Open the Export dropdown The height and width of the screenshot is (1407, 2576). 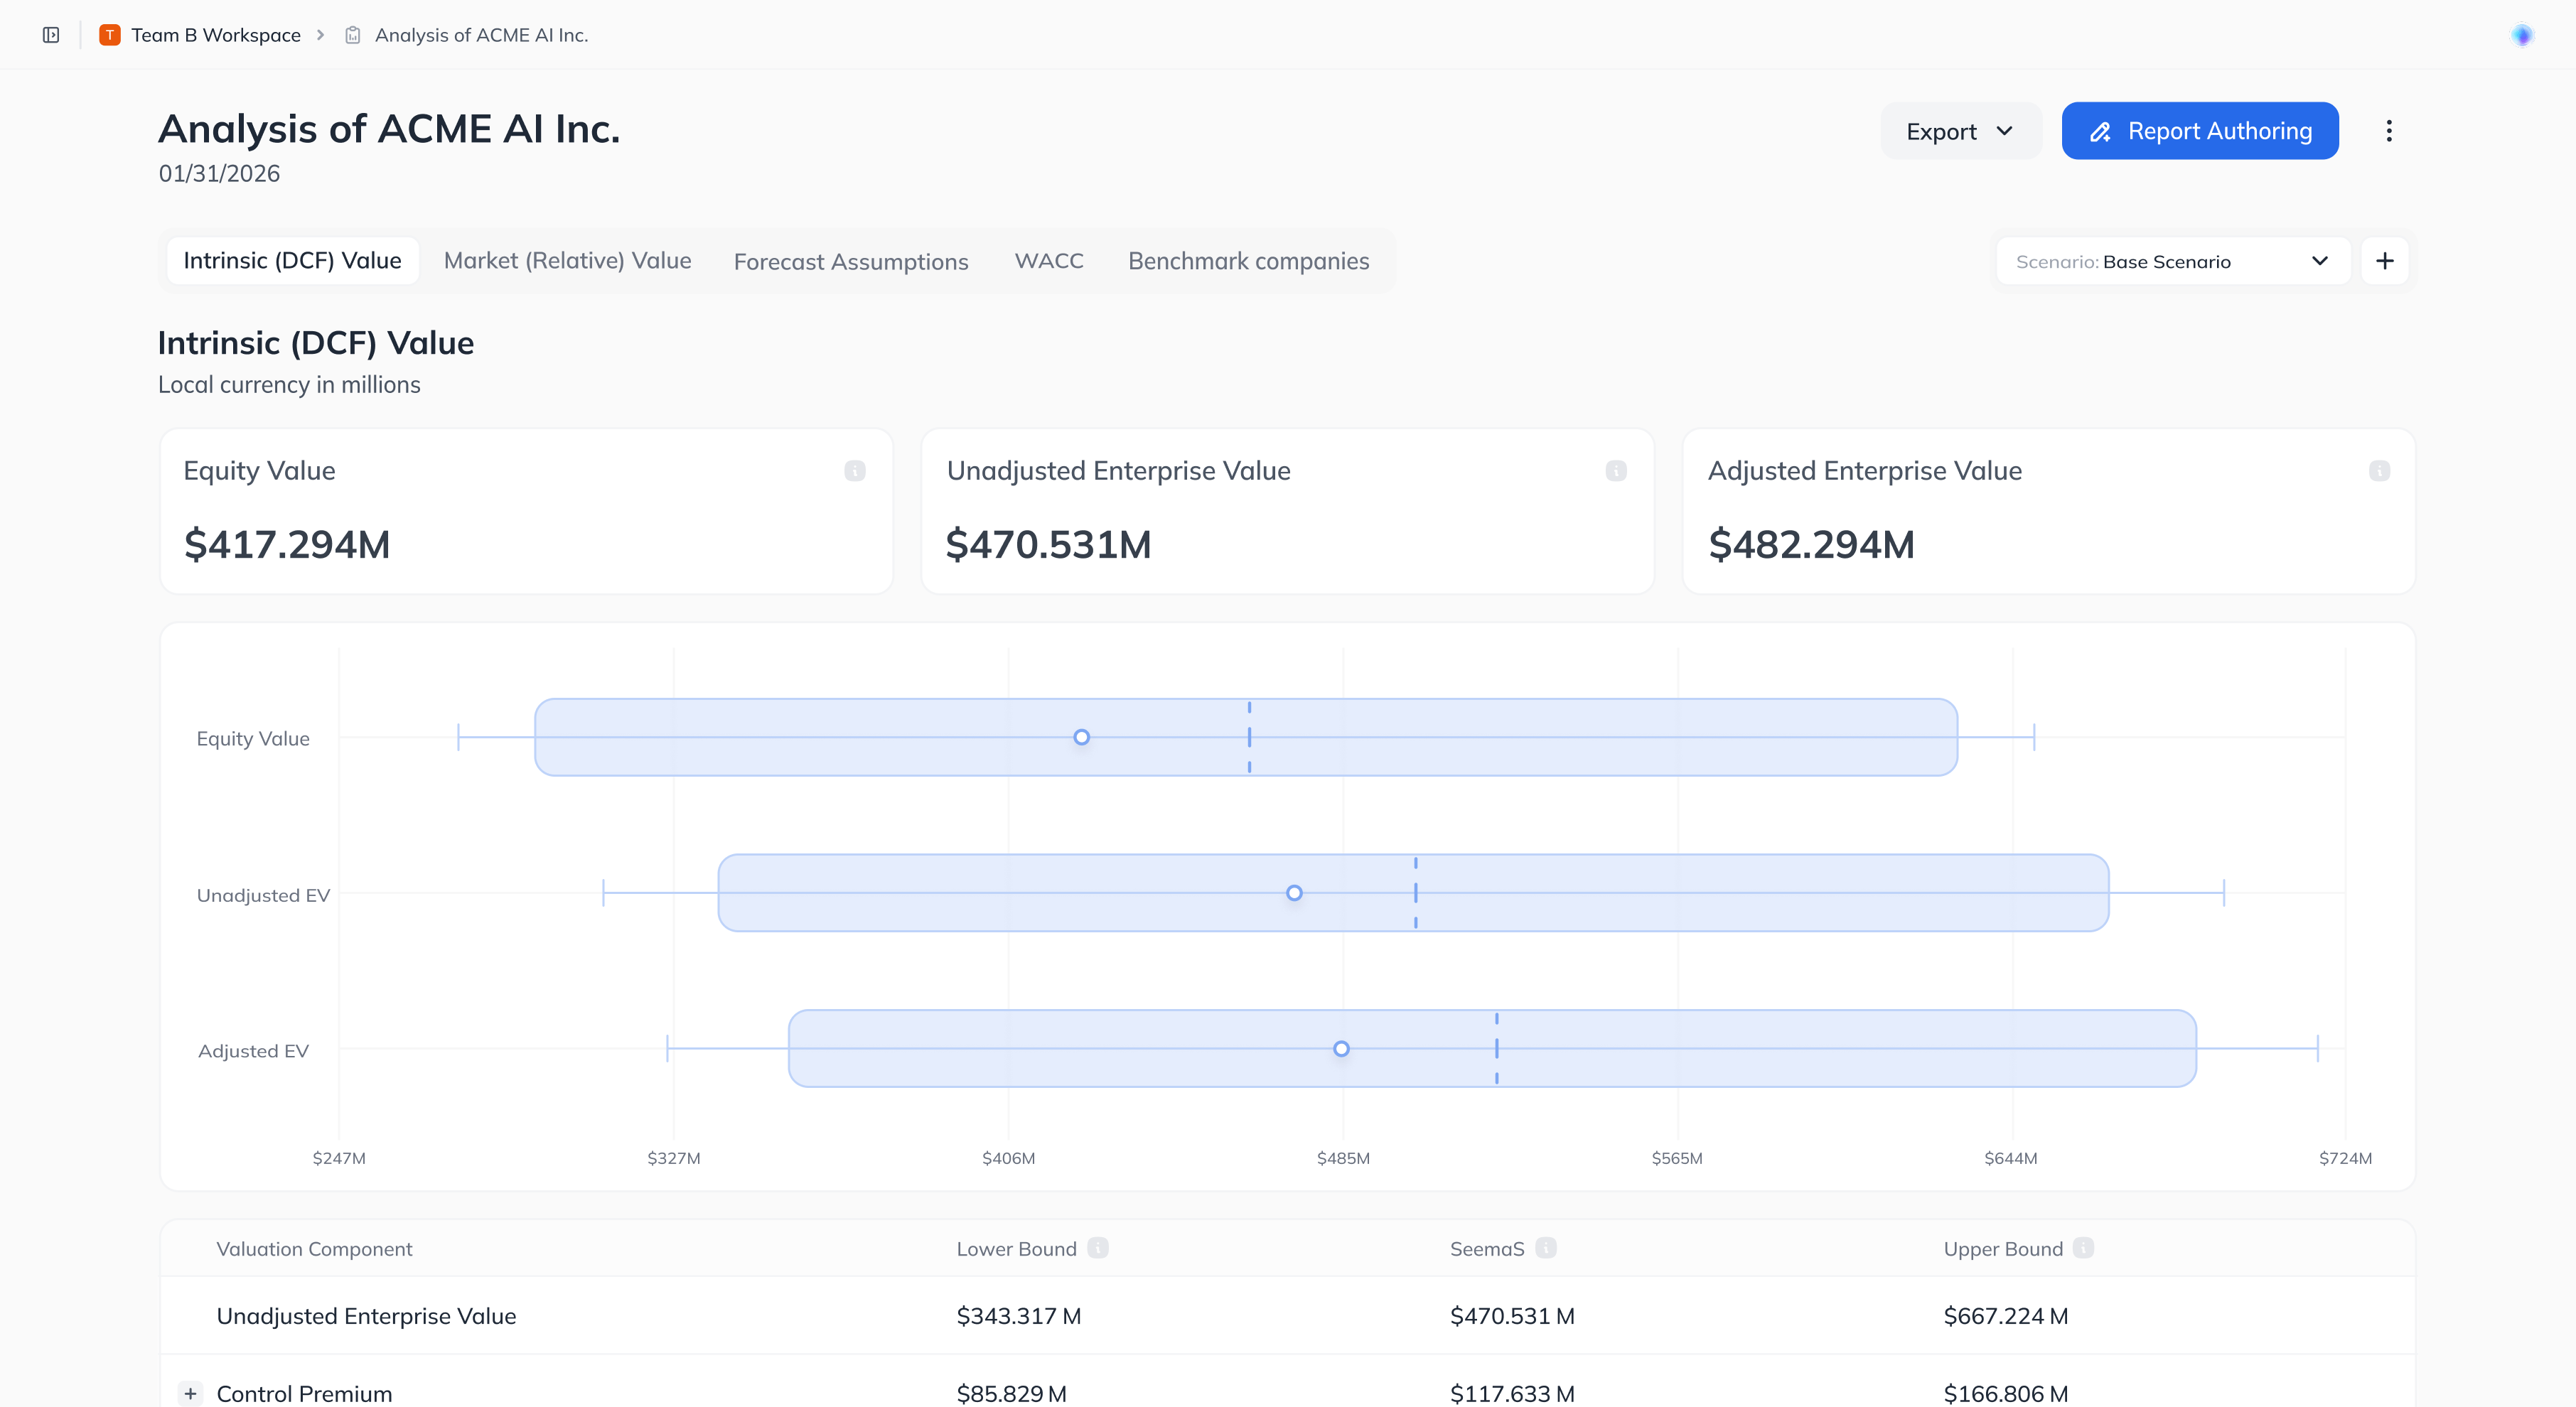coord(1959,131)
